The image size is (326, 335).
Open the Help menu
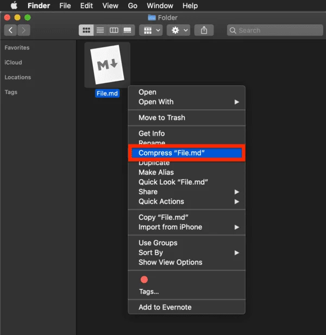[190, 5]
